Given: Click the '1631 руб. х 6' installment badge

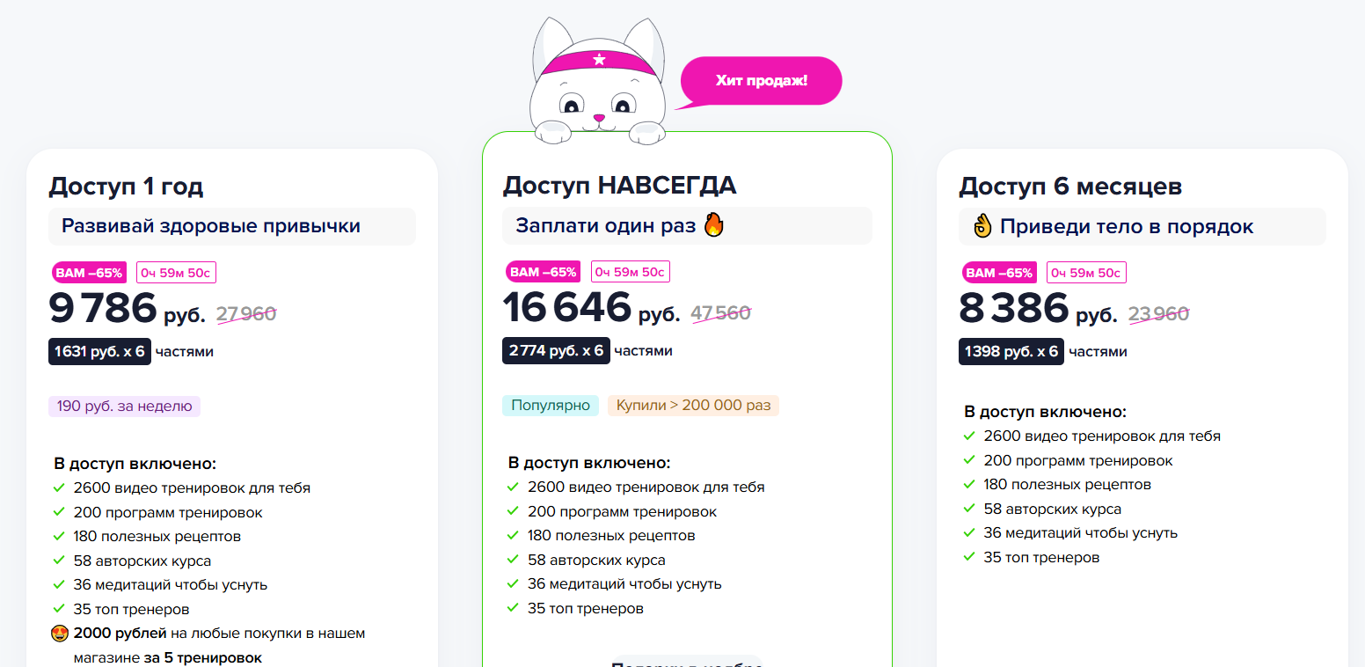Looking at the screenshot, I should [99, 352].
